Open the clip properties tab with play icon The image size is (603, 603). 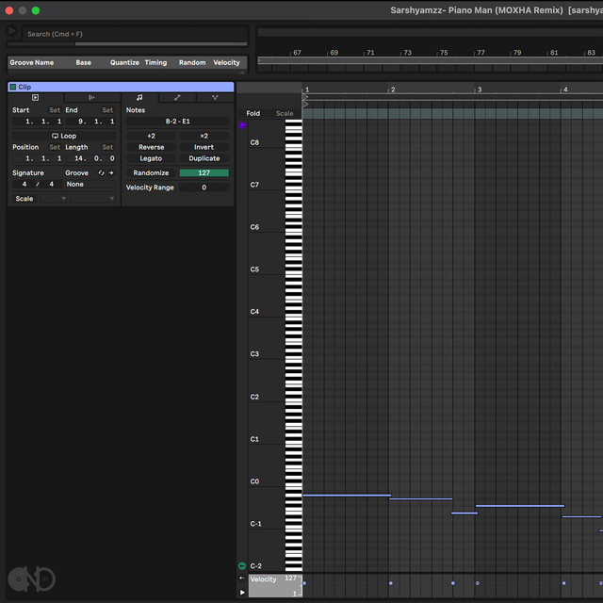35,97
